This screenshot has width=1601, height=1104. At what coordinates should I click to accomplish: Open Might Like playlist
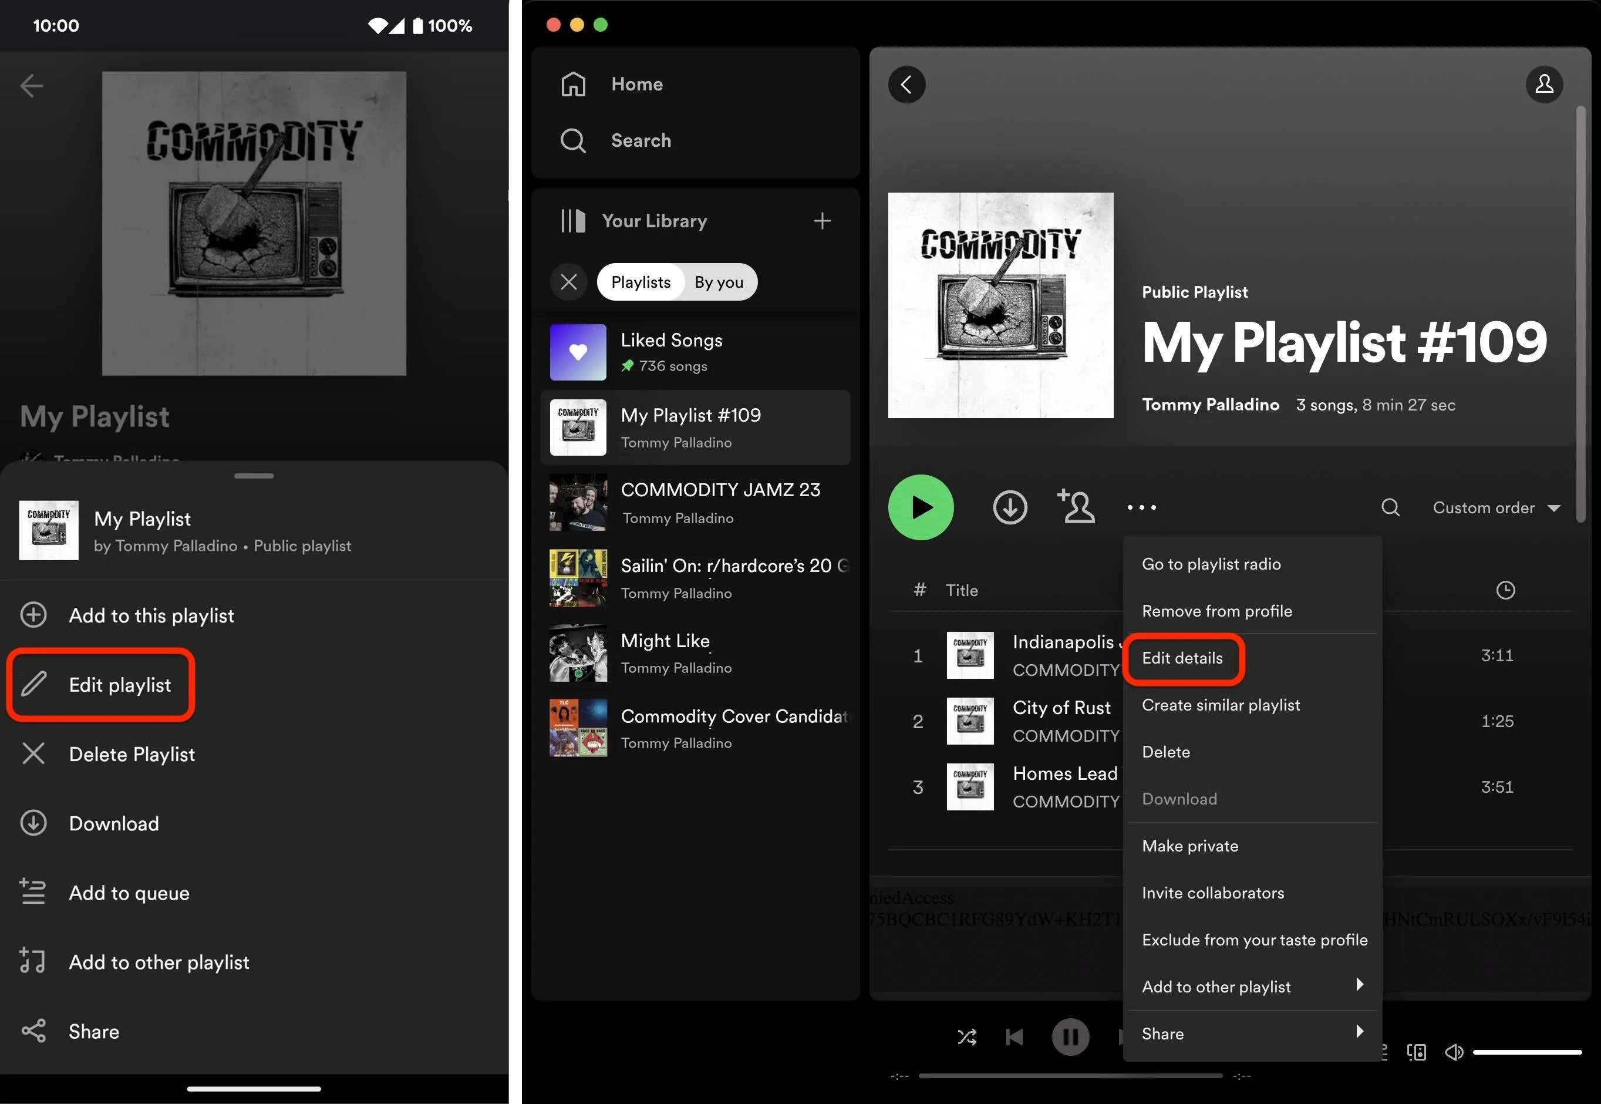point(696,653)
